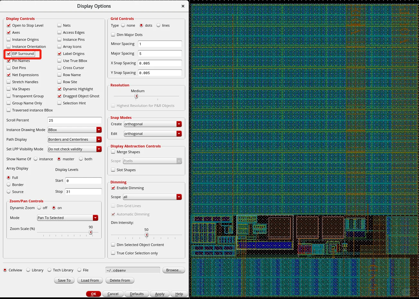Enable the Dot Pins checkbox

tap(9, 68)
